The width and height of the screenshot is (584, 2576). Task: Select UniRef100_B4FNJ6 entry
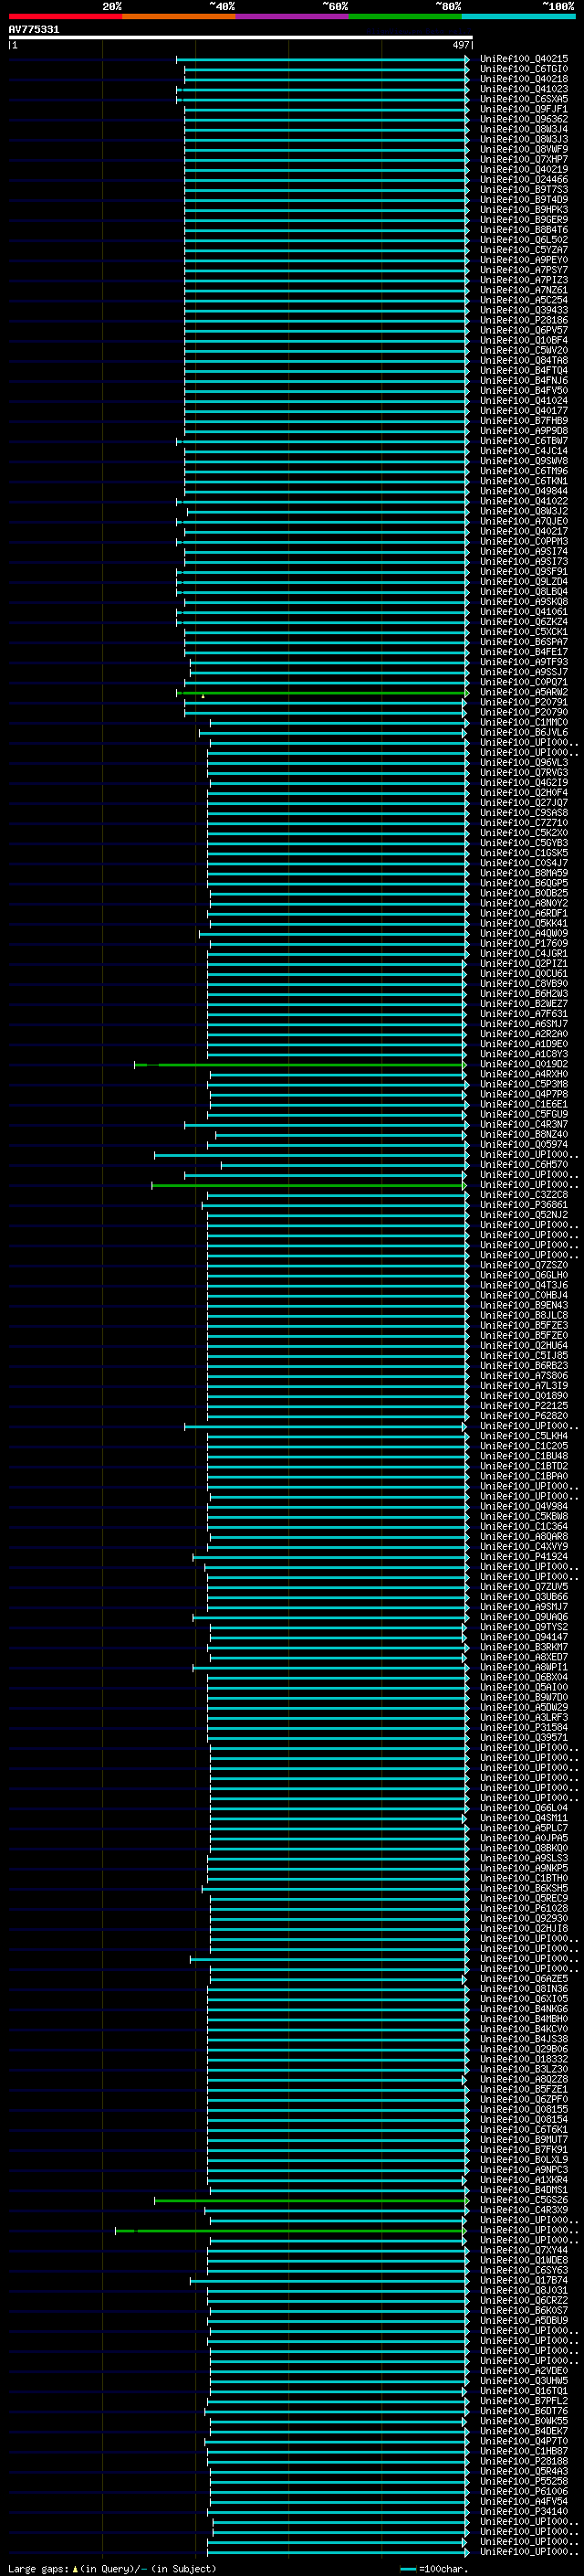(524, 380)
